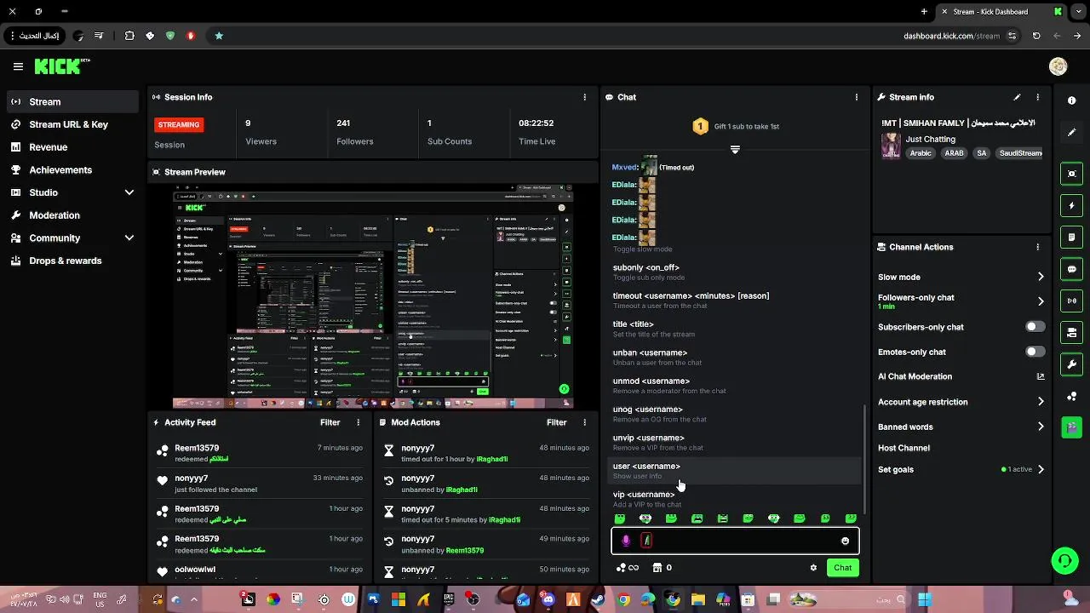
Task: Open Mod Actions three-dot menu
Action: coord(584,422)
